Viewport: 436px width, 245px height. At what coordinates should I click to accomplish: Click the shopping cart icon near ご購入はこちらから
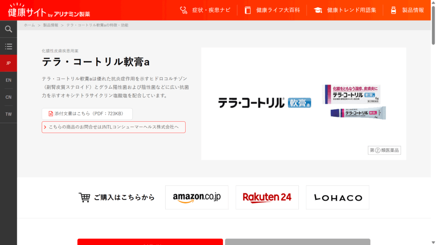coord(84,197)
